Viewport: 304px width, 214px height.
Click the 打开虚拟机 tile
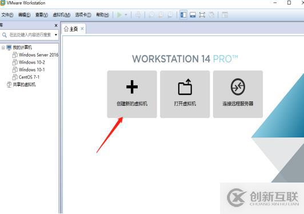(185, 94)
